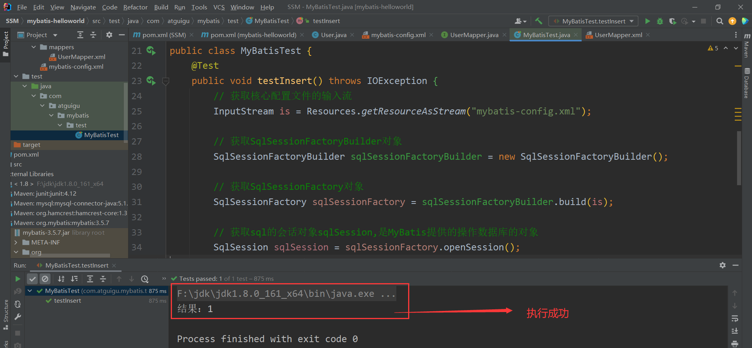Toggle Show Ignored tests button
This screenshot has width=752, height=348.
(x=45, y=279)
